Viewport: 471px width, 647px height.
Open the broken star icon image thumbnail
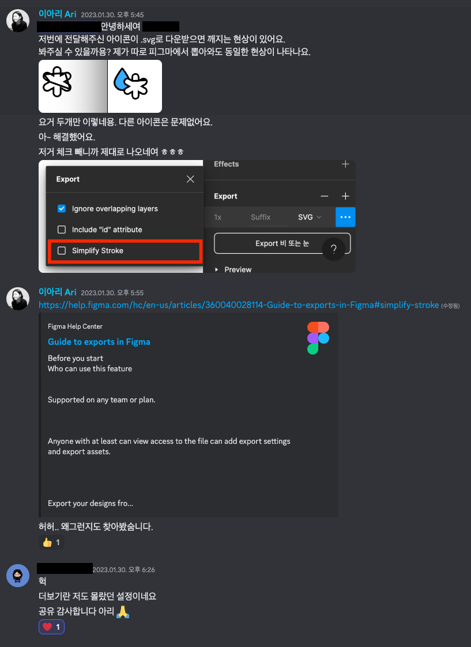(x=73, y=86)
